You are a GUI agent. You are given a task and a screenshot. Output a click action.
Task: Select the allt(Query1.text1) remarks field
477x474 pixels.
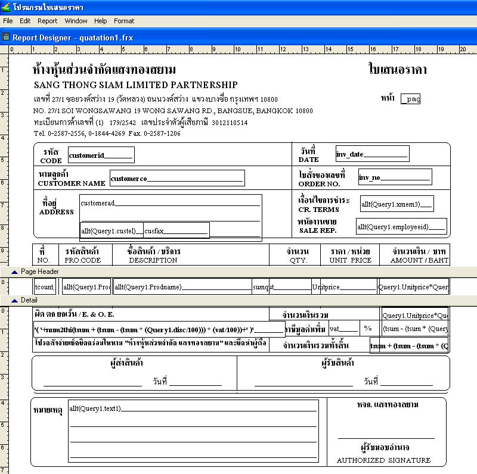pyautogui.click(x=193, y=431)
